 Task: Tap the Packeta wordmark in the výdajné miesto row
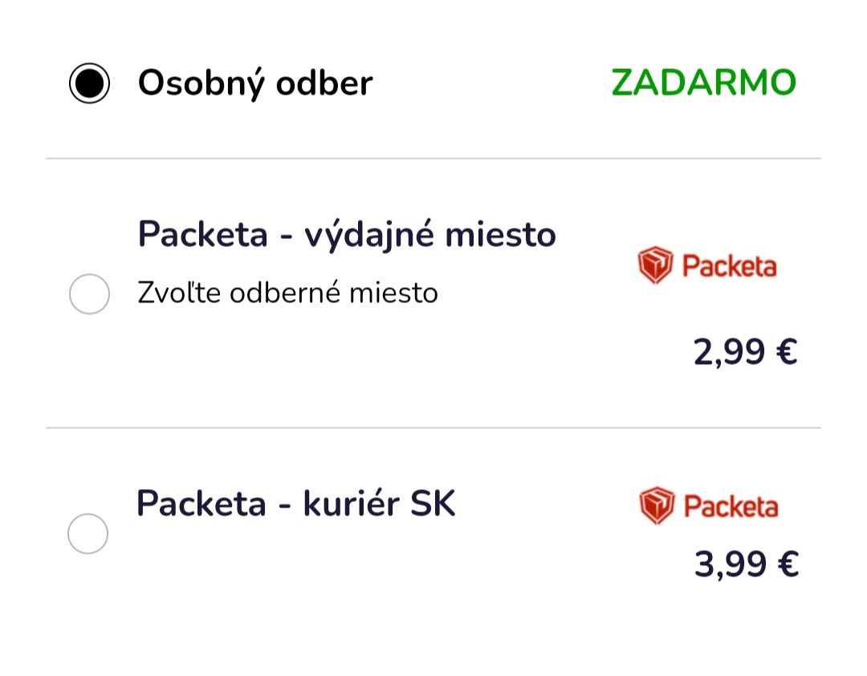pos(729,266)
